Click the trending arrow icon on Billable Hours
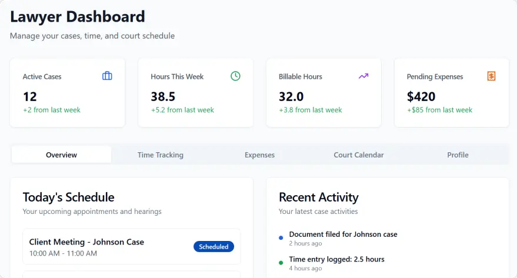This screenshot has height=278, width=517. (363, 76)
